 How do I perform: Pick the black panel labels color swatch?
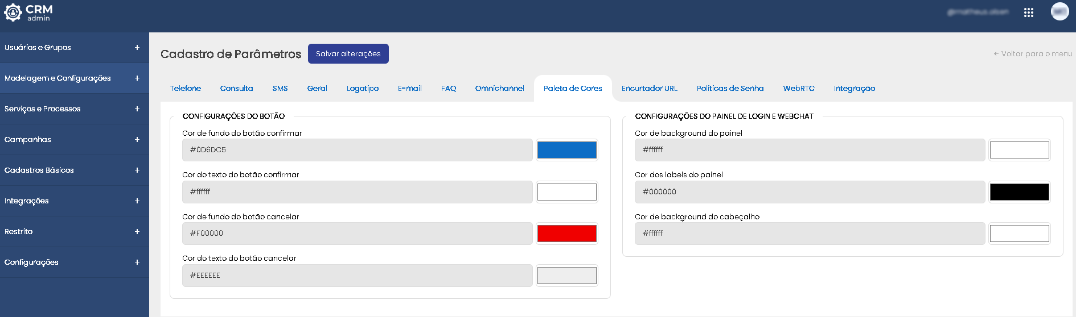click(x=1019, y=192)
